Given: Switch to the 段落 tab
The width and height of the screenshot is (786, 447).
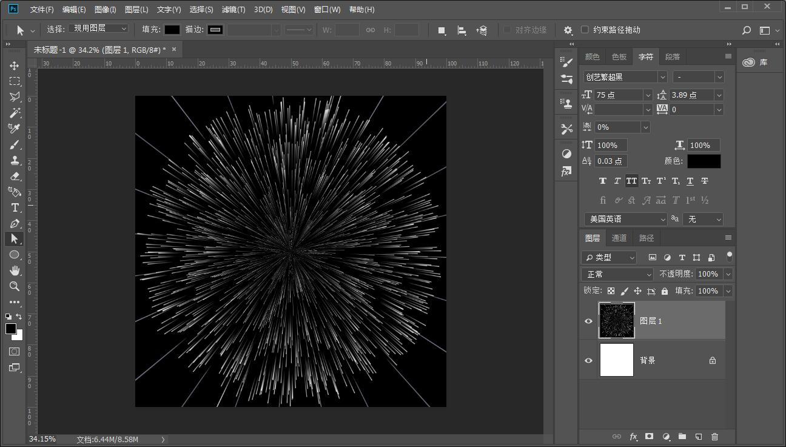Looking at the screenshot, I should tap(673, 56).
